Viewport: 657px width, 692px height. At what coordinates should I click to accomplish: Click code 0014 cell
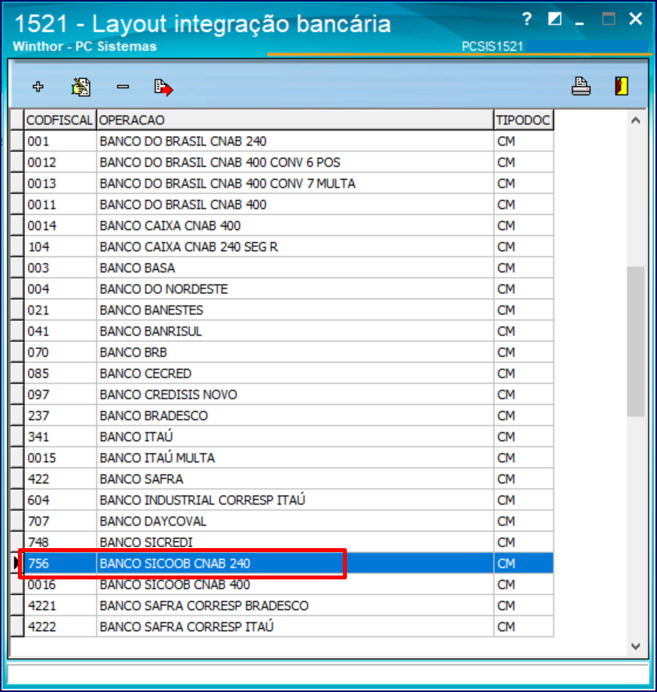coord(60,226)
